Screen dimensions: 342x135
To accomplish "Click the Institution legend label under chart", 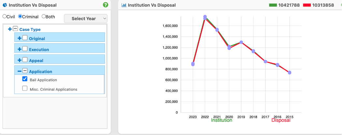I will click(x=221, y=120).
